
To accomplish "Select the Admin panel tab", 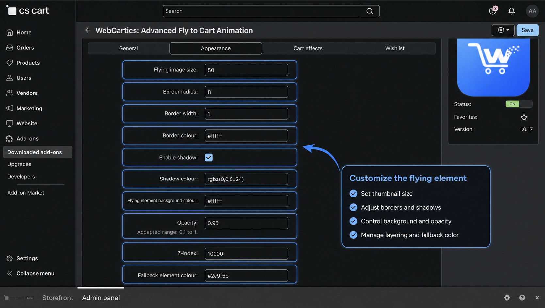I will [x=101, y=298].
